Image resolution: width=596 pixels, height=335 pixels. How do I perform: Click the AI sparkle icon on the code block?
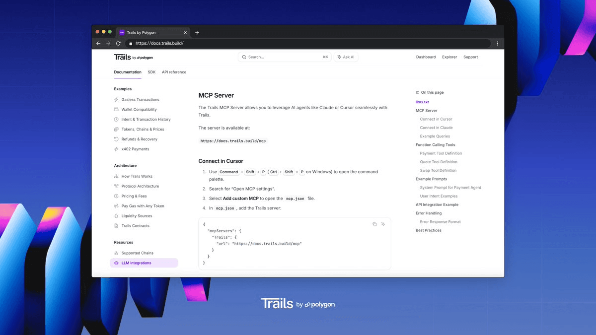(x=383, y=224)
